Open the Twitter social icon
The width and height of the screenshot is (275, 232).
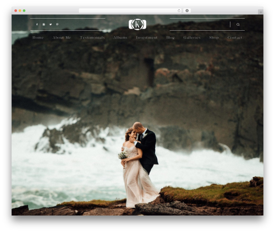[51, 24]
